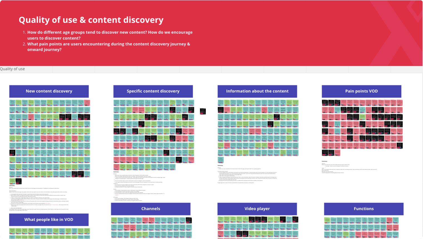The width and height of the screenshot is (423, 239).
Task: Select question 1 about different age groups
Action: [110, 35]
